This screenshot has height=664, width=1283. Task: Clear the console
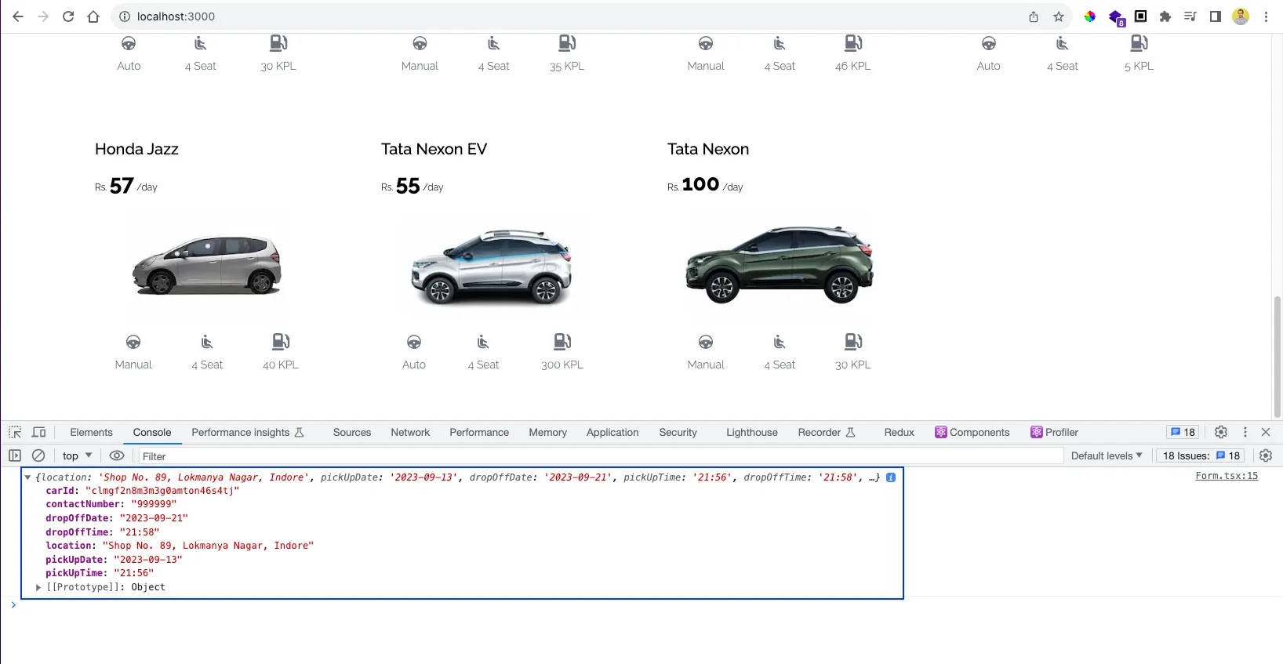click(x=38, y=455)
